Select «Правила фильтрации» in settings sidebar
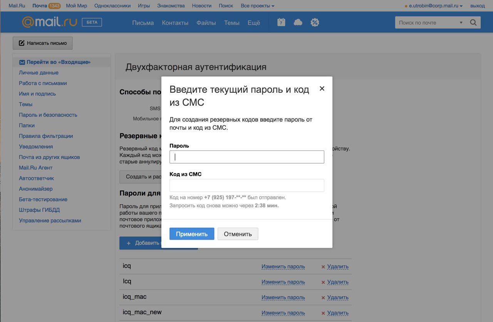 (x=46, y=136)
